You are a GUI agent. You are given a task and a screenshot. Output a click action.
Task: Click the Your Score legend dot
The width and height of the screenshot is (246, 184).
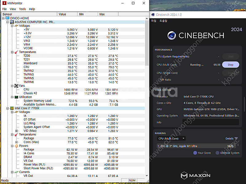[195, 153]
